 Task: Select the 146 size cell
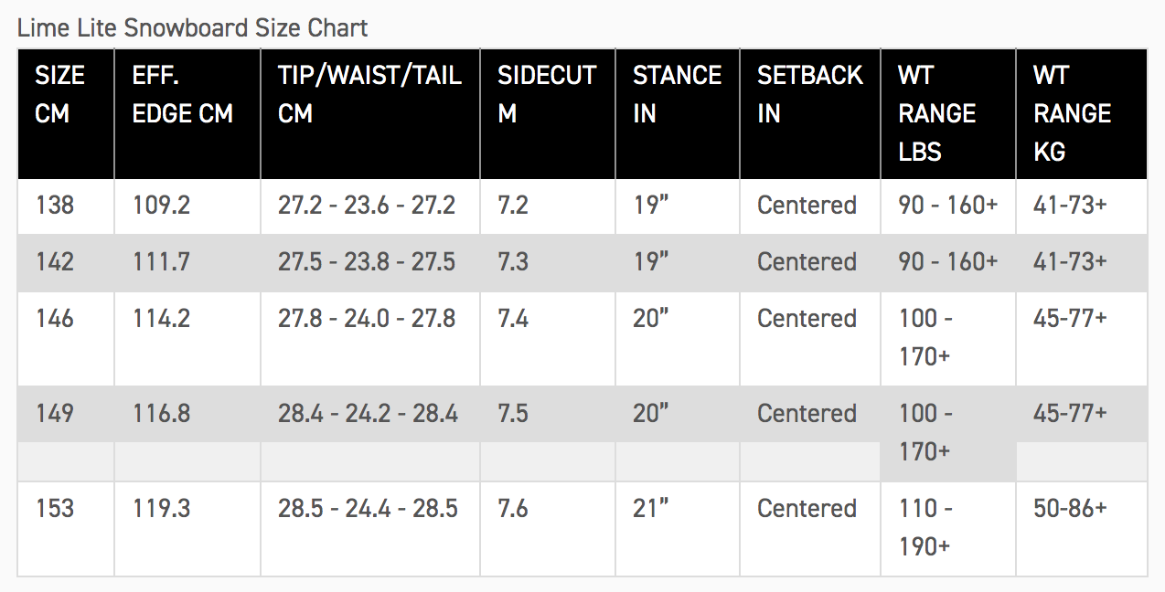coord(55,319)
